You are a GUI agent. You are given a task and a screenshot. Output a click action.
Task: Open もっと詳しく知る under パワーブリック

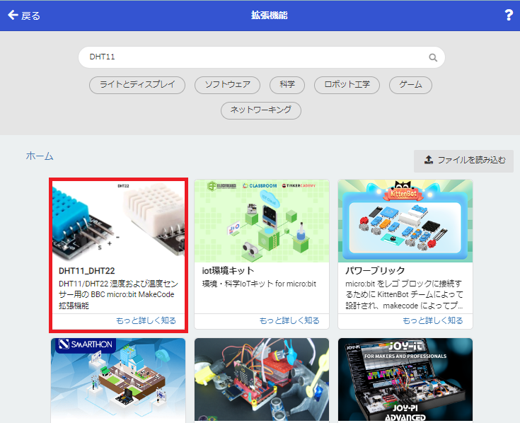coord(433,320)
